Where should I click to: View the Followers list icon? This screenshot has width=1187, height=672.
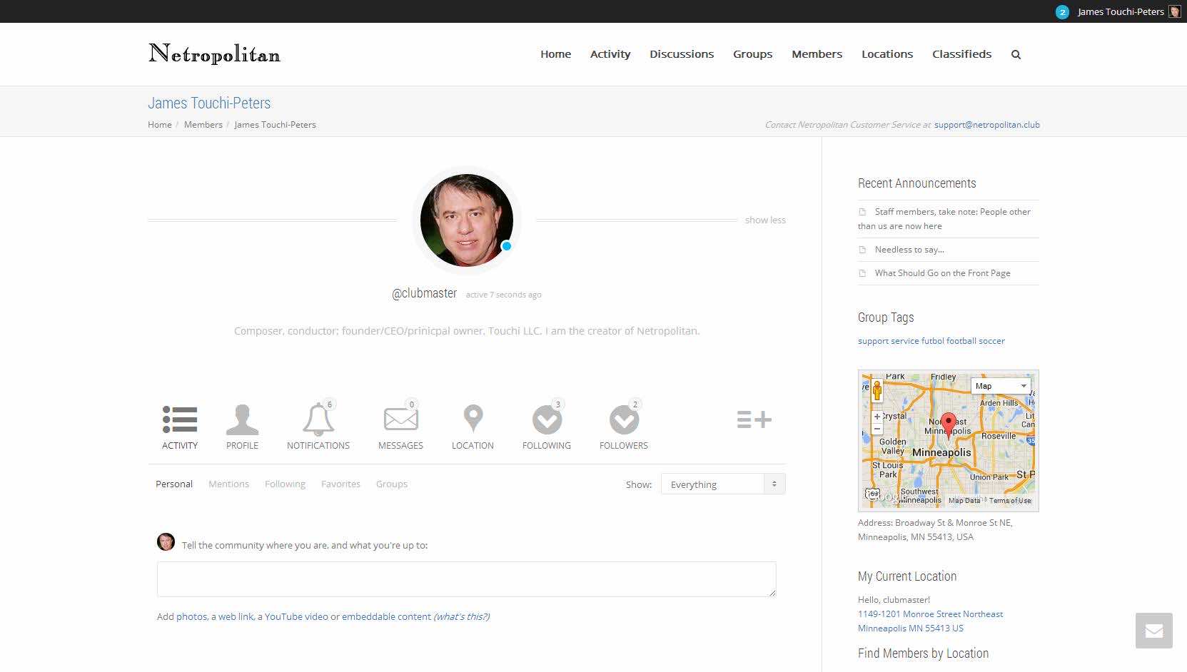click(623, 420)
